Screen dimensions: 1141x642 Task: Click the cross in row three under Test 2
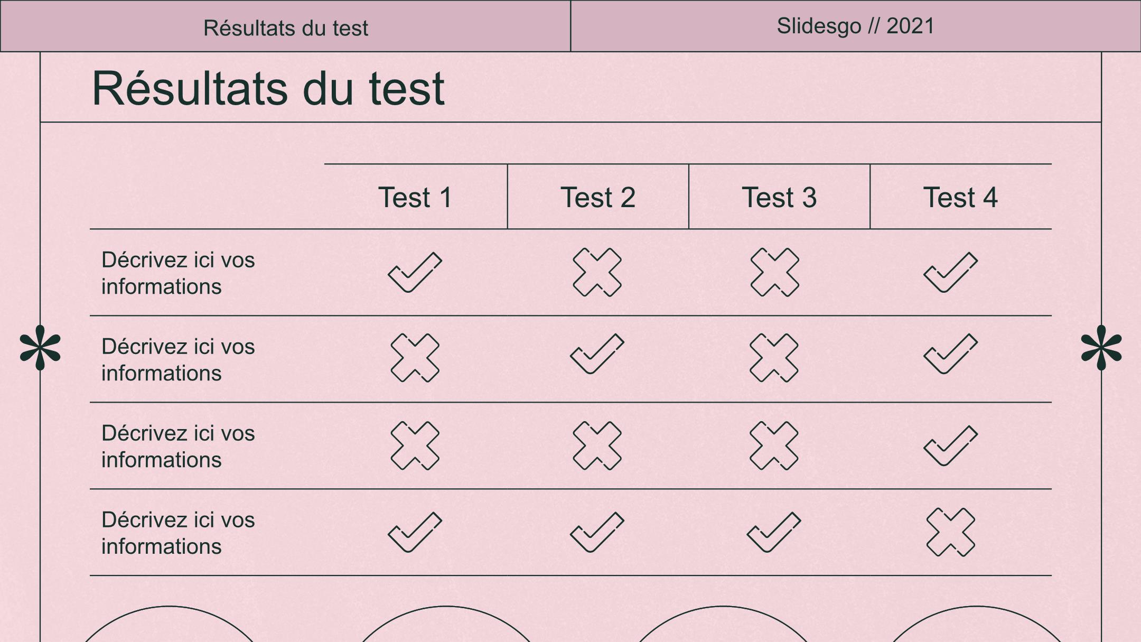[597, 445]
